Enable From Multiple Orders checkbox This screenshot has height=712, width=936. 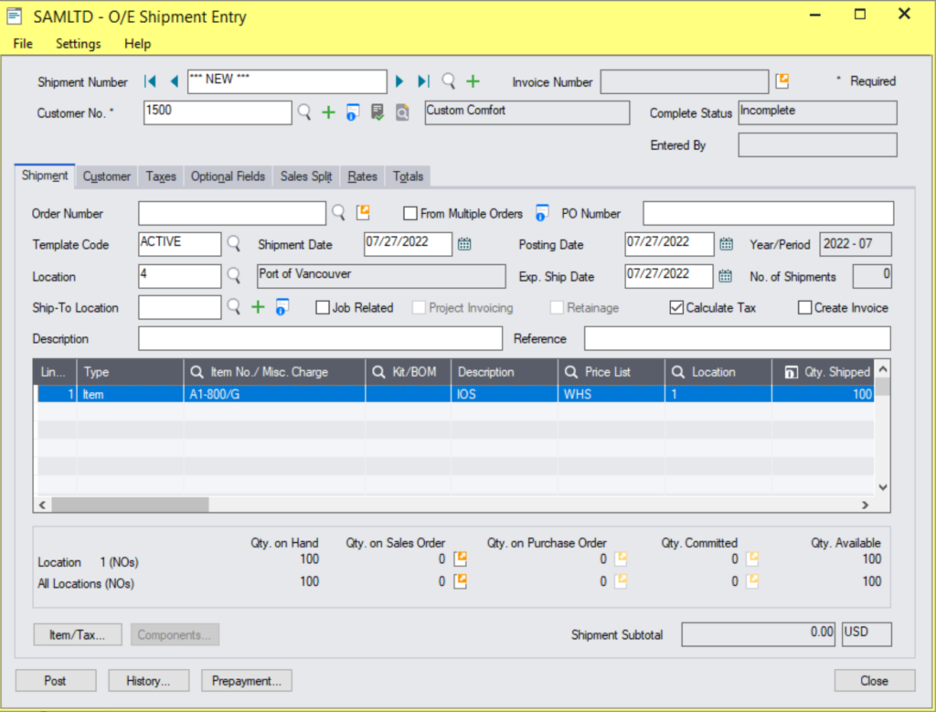(x=410, y=213)
